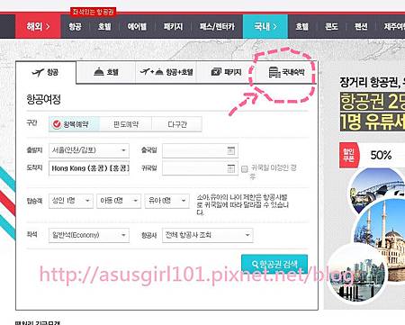Click the airplane icon on 항공 tab
Screen dimensions: 405x325
click(x=38, y=72)
